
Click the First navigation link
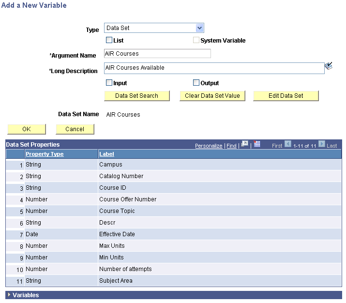277,146
